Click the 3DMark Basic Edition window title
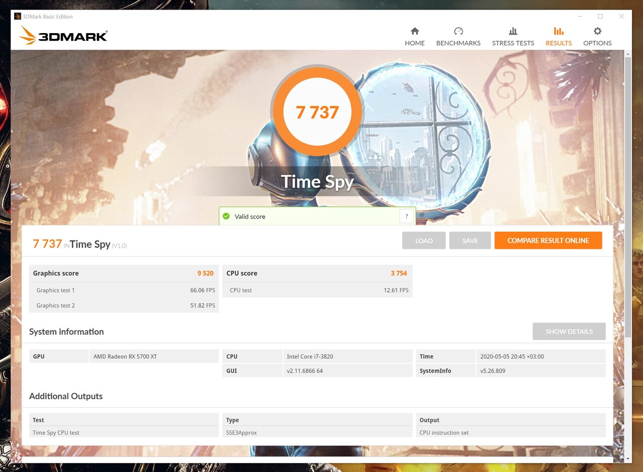This screenshot has height=472, width=643. pos(48,17)
